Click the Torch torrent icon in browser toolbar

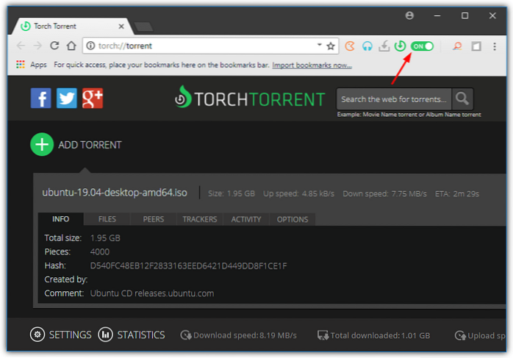tap(400, 46)
